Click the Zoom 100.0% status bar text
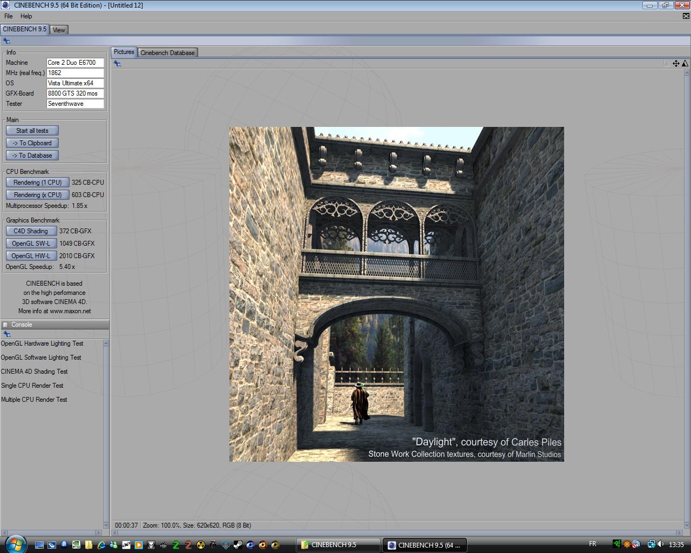Image resolution: width=691 pixels, height=553 pixels. (x=161, y=525)
